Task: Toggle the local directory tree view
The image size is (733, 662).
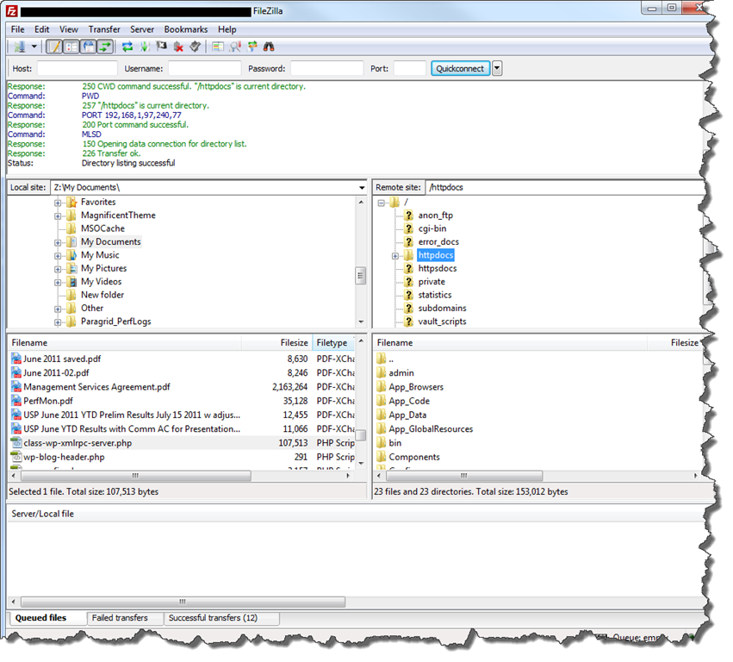Action: (71, 47)
